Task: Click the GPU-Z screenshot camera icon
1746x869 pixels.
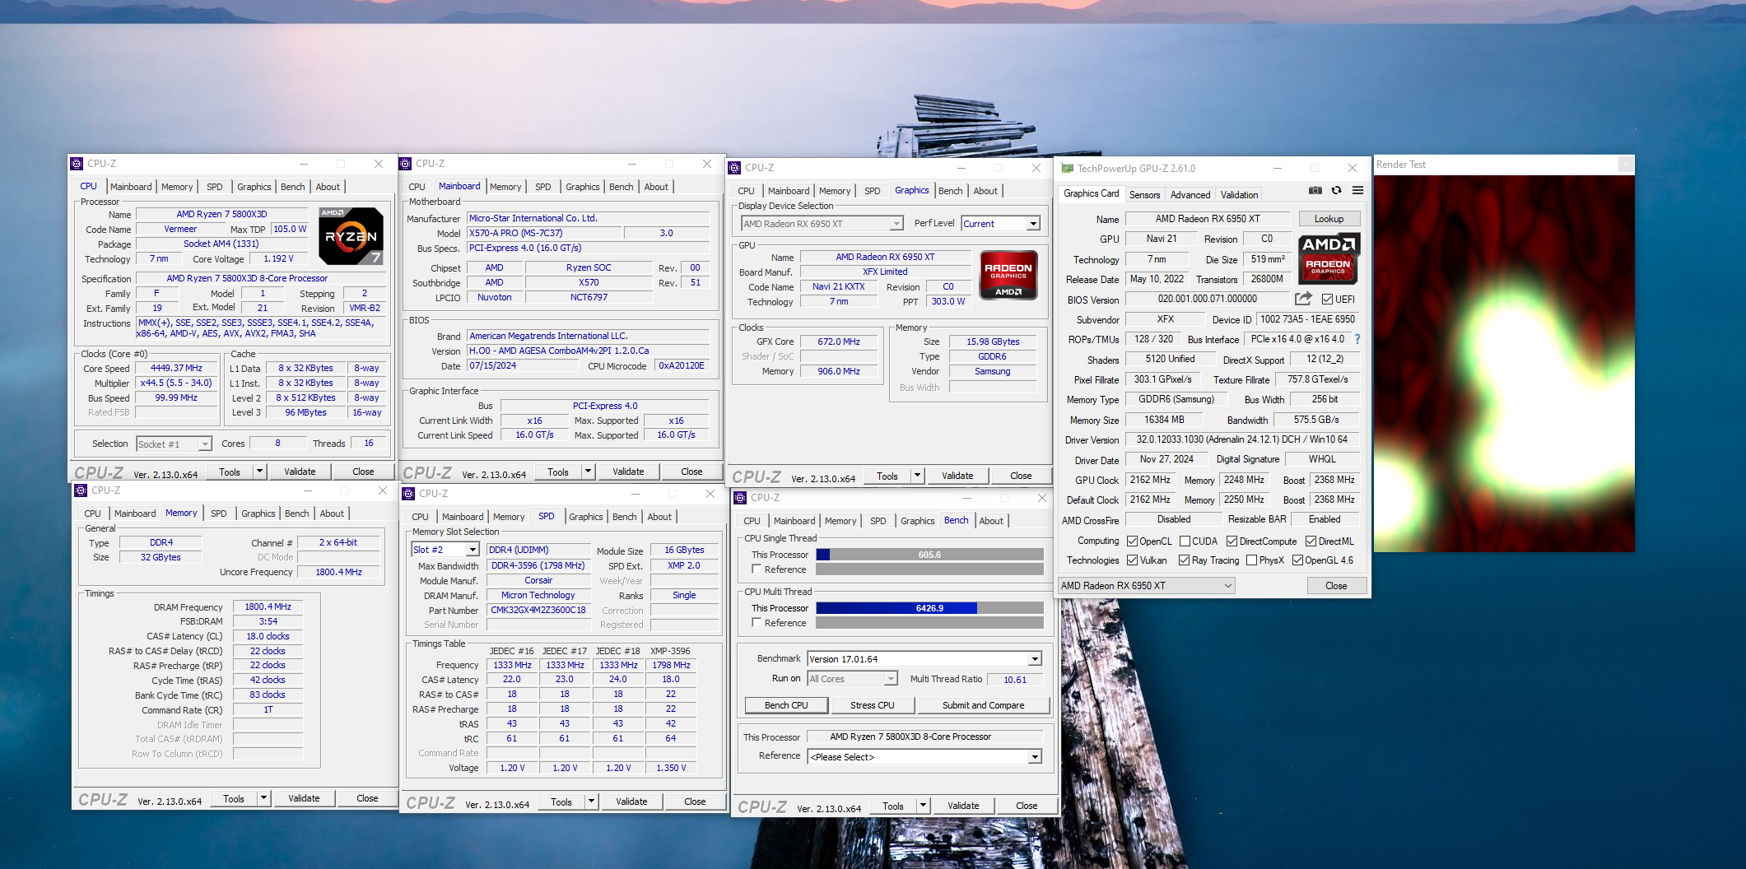Action: point(1315,190)
